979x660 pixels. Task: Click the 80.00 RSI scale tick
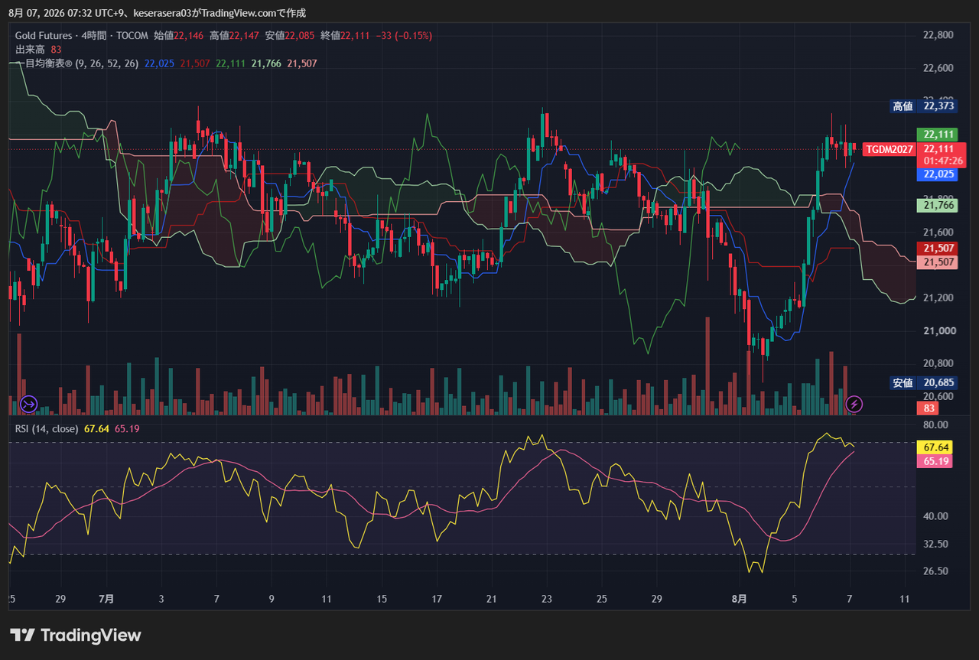(x=936, y=425)
